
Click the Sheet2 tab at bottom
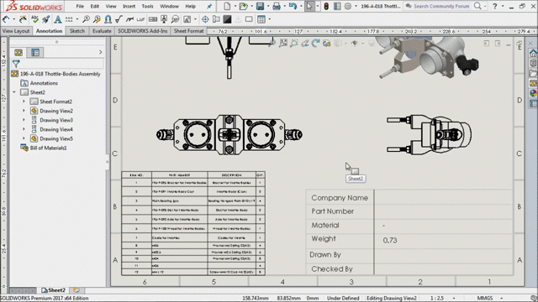point(53,290)
